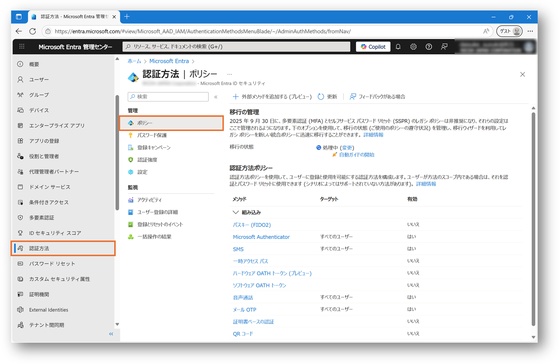Image resolution: width=559 pixels, height=364 pixels.
Task: Collapse the left navigation with double chevron
Action: click(x=111, y=334)
